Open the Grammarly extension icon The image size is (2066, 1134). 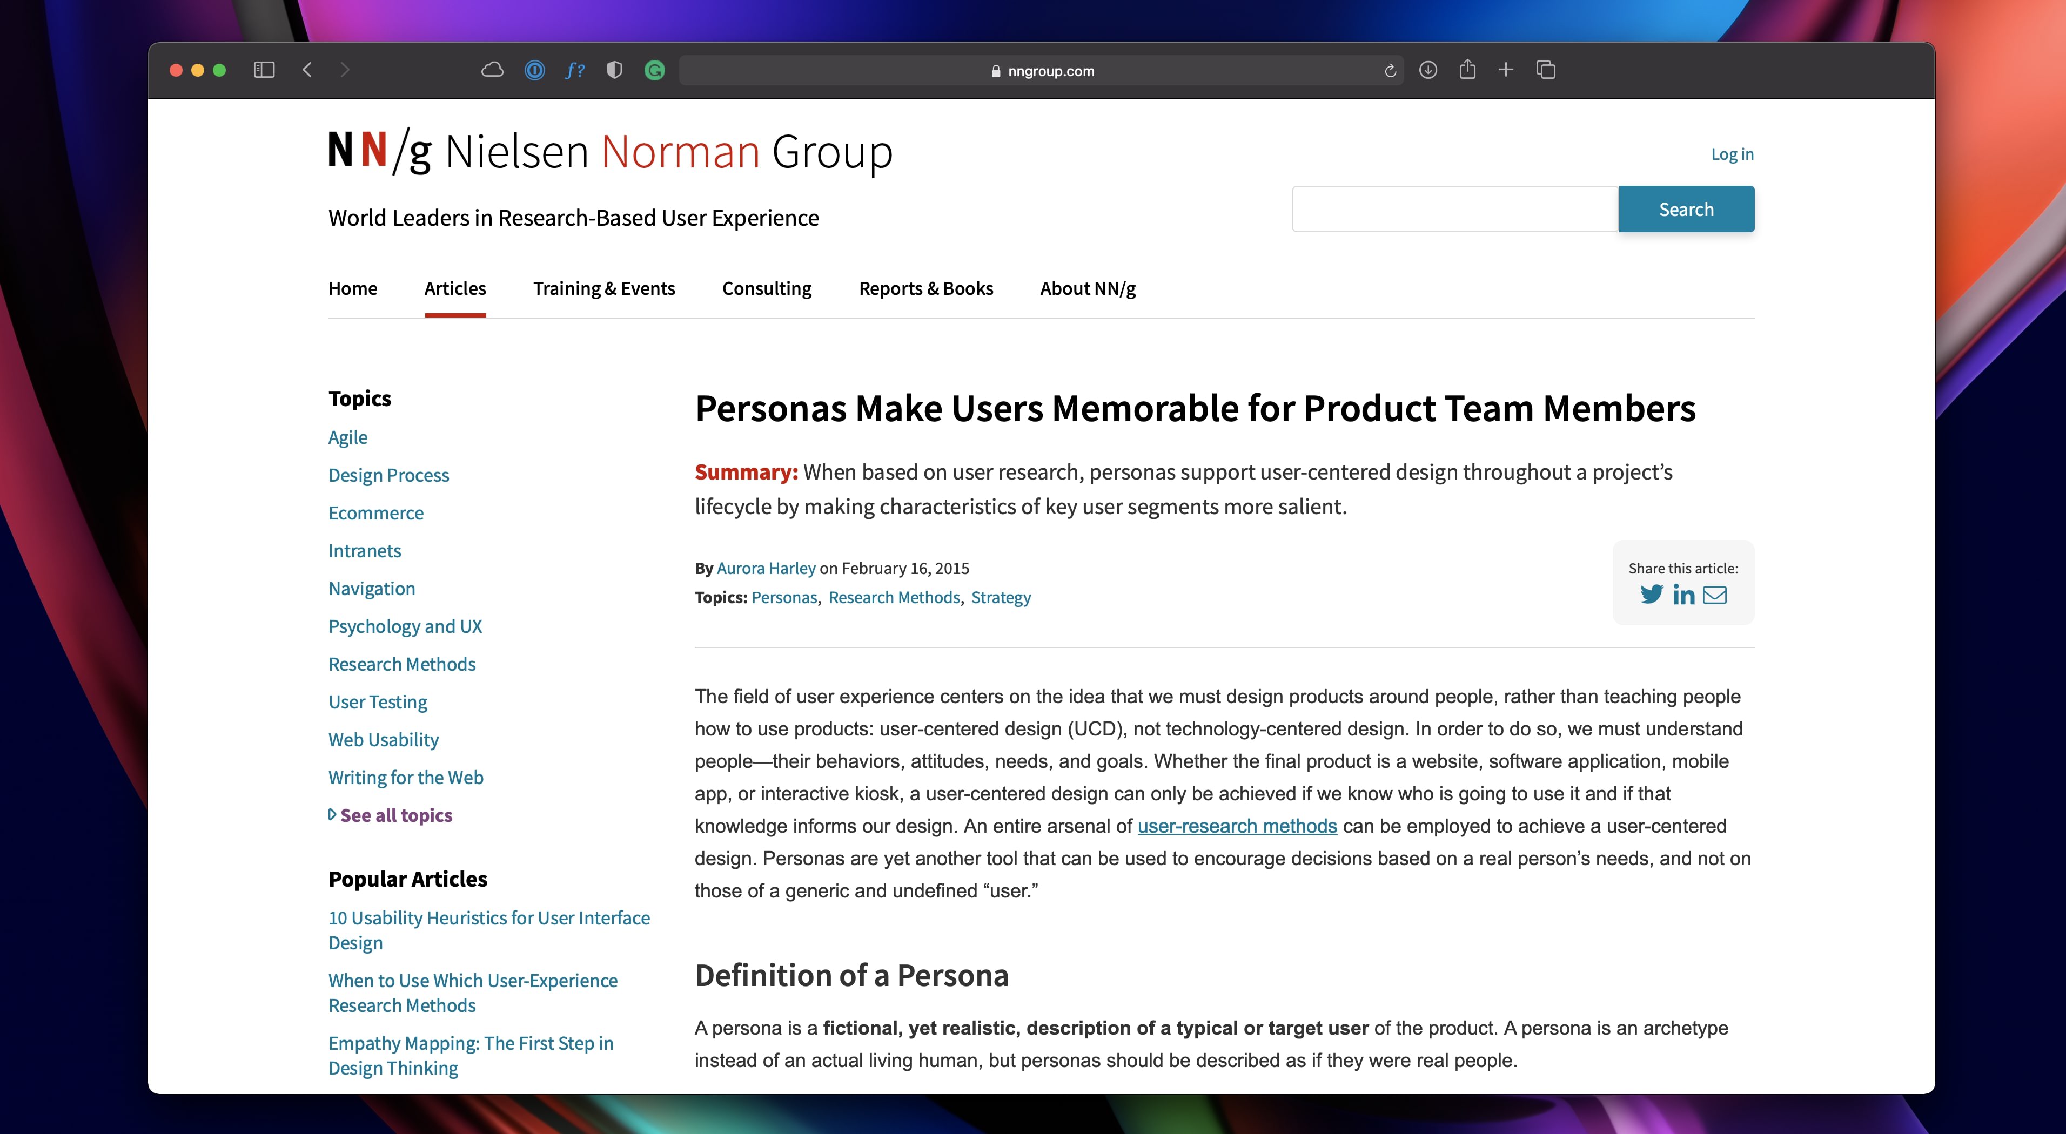(x=654, y=71)
